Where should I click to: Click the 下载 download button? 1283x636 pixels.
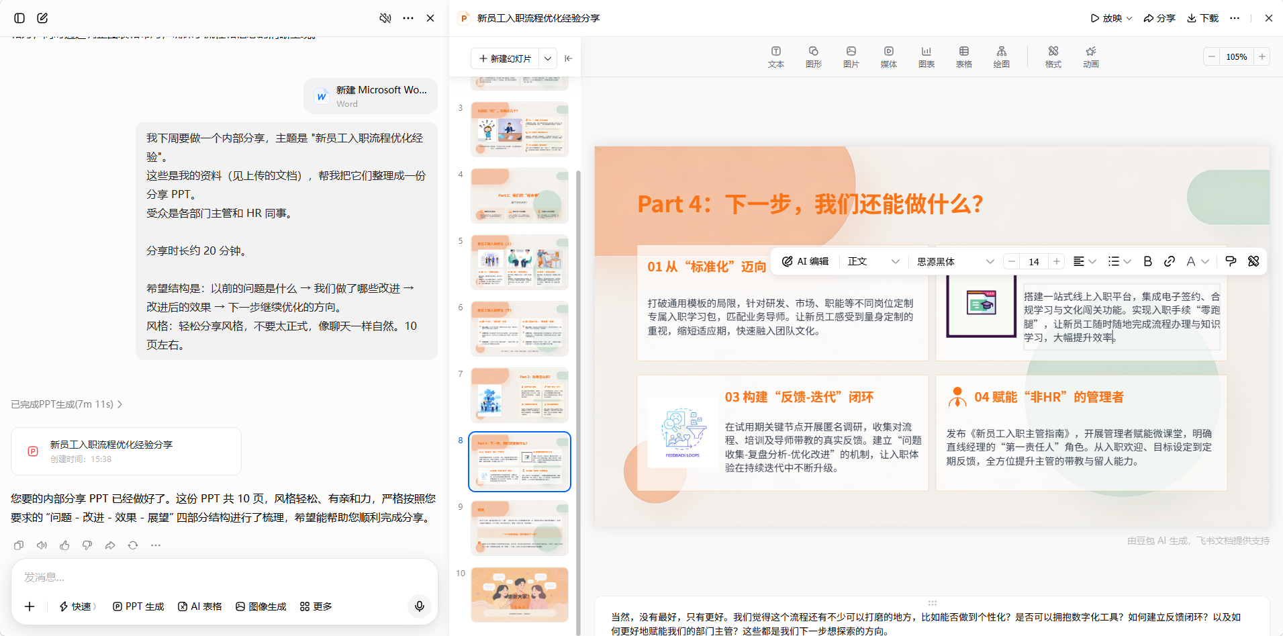pos(1202,18)
